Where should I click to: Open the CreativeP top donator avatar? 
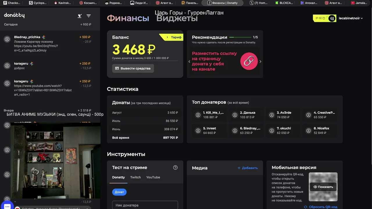pos(308,115)
